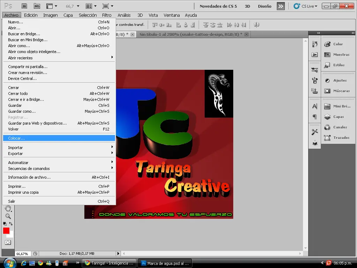Image resolution: width=357 pixels, height=268 pixels.
Task: Open the Actions panel play icon
Action: (x=315, y=55)
